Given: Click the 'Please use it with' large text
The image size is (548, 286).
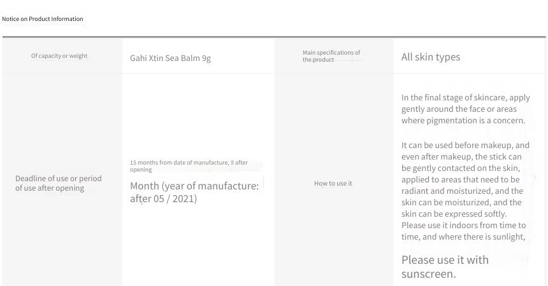Looking at the screenshot, I should (445, 260).
